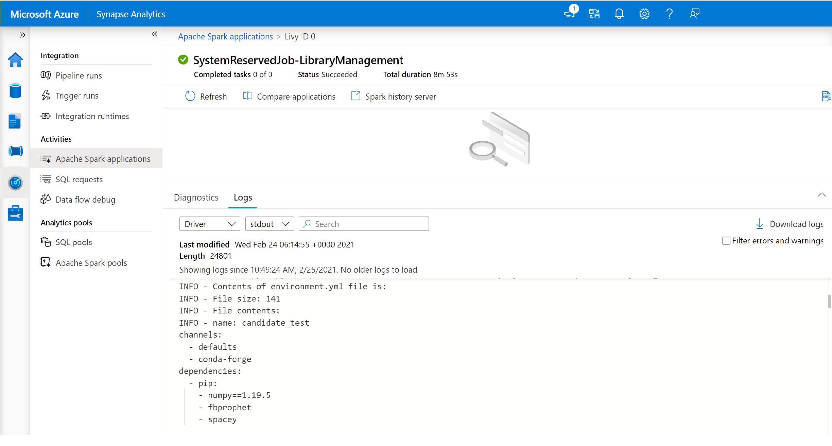The height and width of the screenshot is (446, 832).
Task: Click the SQL requests icon
Action: pyautogui.click(x=46, y=179)
